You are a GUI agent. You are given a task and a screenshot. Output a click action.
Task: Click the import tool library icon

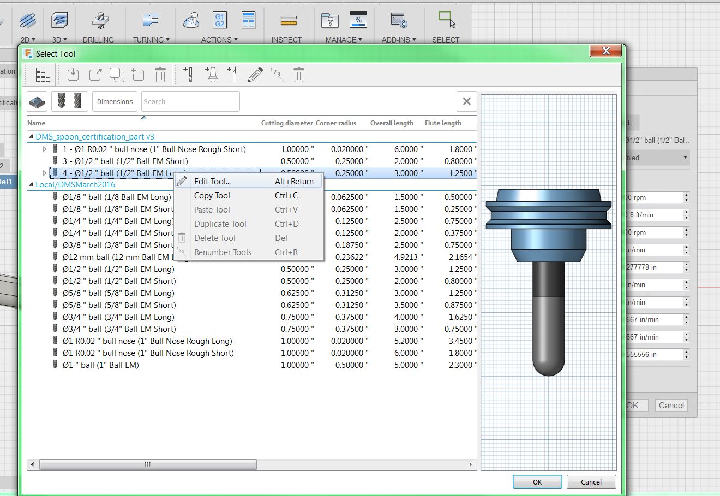(73, 75)
